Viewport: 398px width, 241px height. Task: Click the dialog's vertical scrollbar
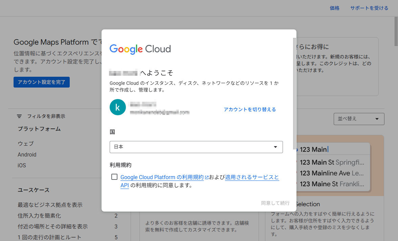294,91
